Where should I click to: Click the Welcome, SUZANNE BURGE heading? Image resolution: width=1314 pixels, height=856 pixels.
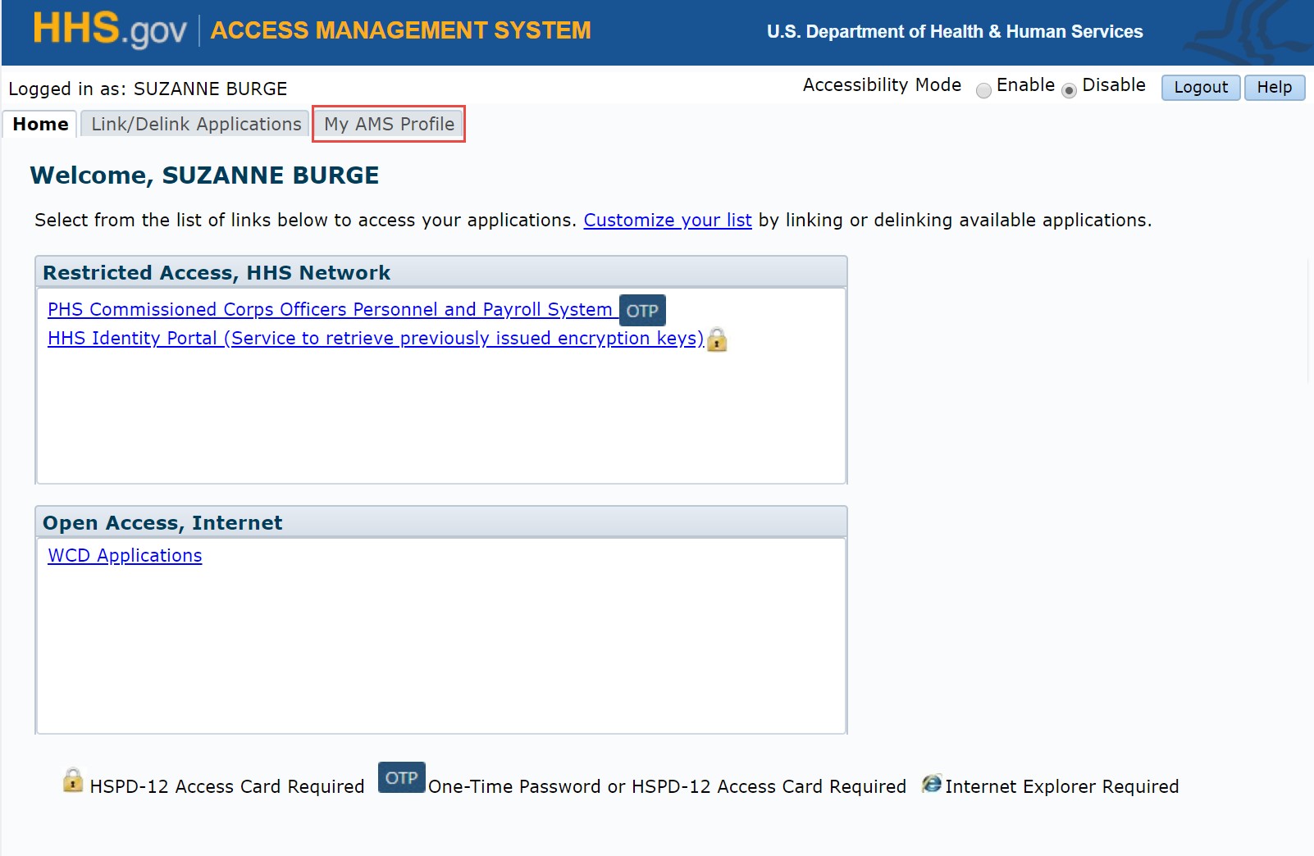click(x=204, y=175)
